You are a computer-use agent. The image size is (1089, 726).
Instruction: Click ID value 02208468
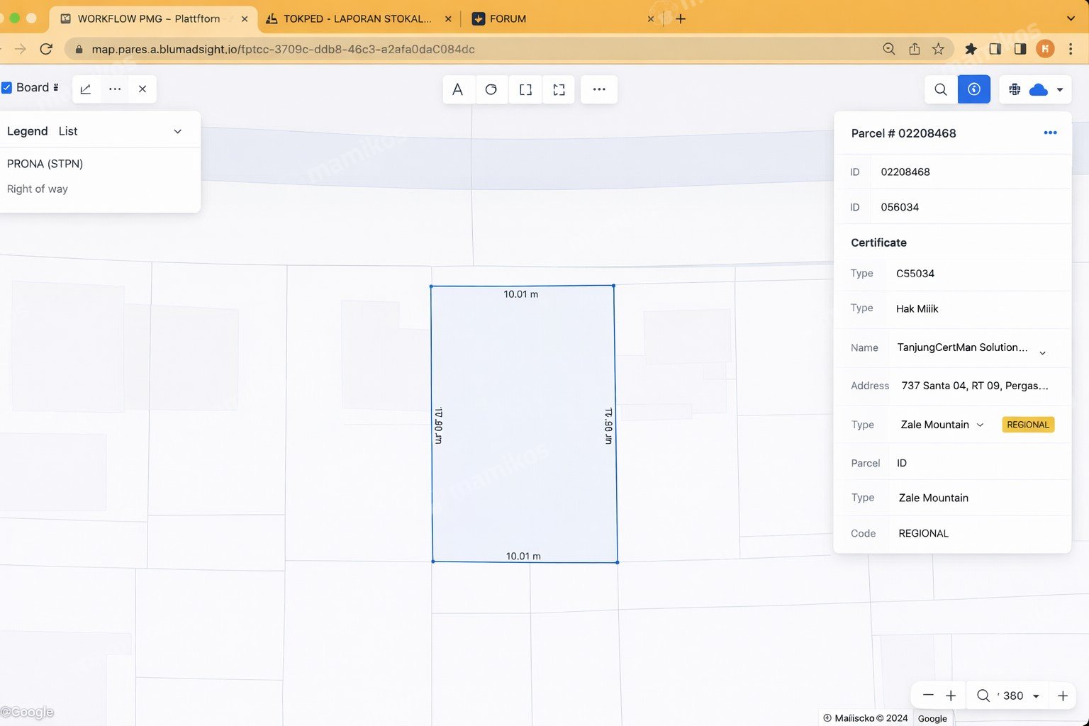pyautogui.click(x=905, y=172)
